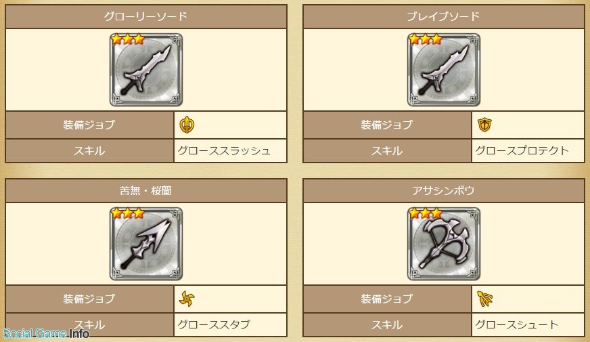The image size is (590, 342).
Task: Click the グローリーソード title header
Action: (x=146, y=16)
